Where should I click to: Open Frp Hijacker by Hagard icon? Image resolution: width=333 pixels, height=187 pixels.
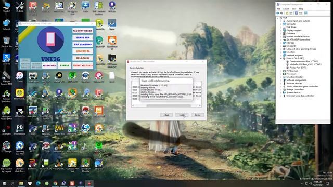coord(6,166)
